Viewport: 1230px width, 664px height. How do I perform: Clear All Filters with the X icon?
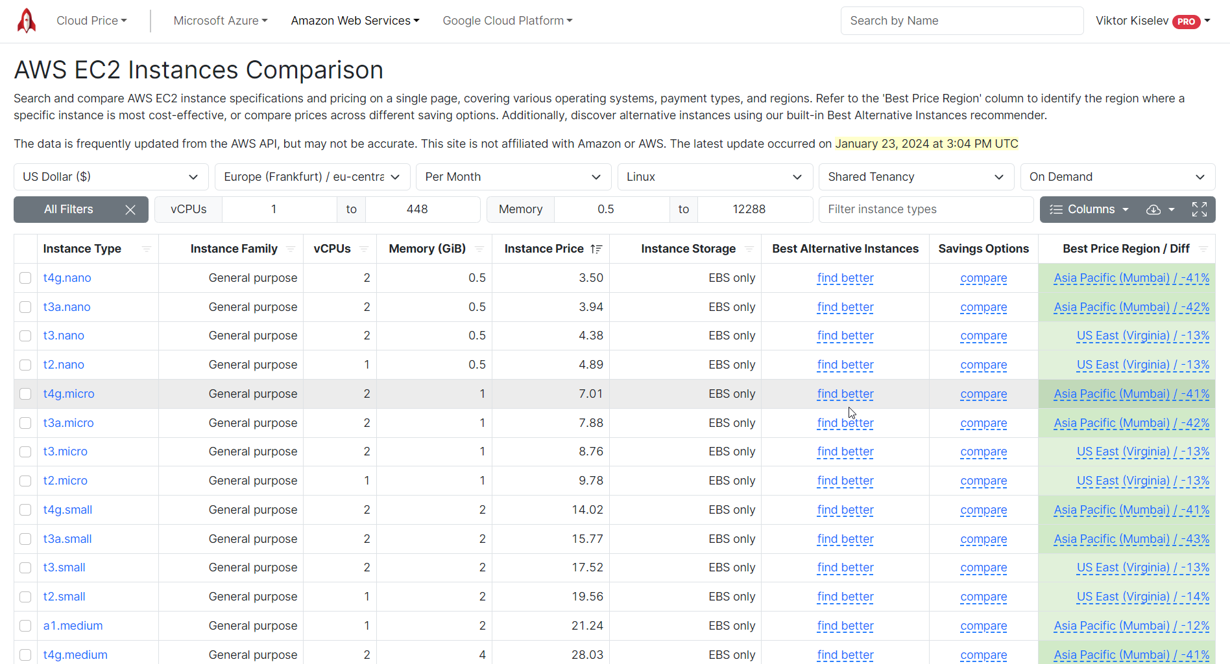tap(130, 210)
